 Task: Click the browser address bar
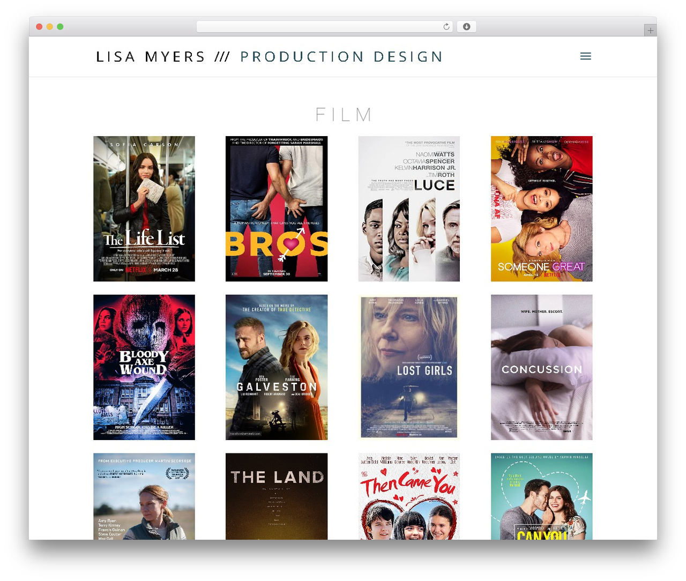click(324, 27)
